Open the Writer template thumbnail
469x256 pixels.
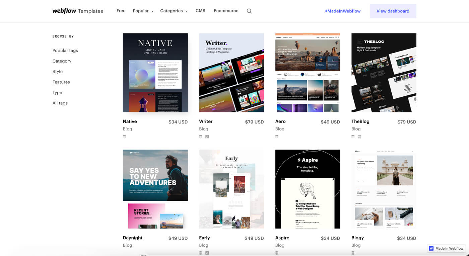click(x=231, y=73)
